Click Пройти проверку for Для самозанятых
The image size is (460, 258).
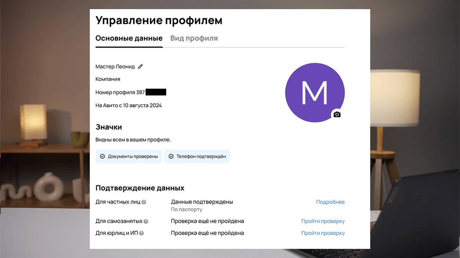point(323,221)
